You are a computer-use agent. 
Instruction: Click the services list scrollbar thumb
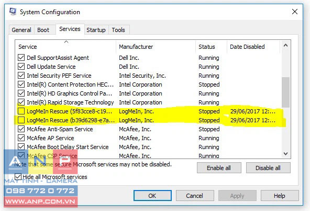[x=285, y=92]
